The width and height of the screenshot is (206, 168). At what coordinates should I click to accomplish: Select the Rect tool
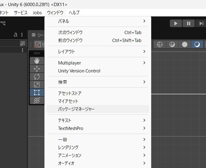pos(37,93)
